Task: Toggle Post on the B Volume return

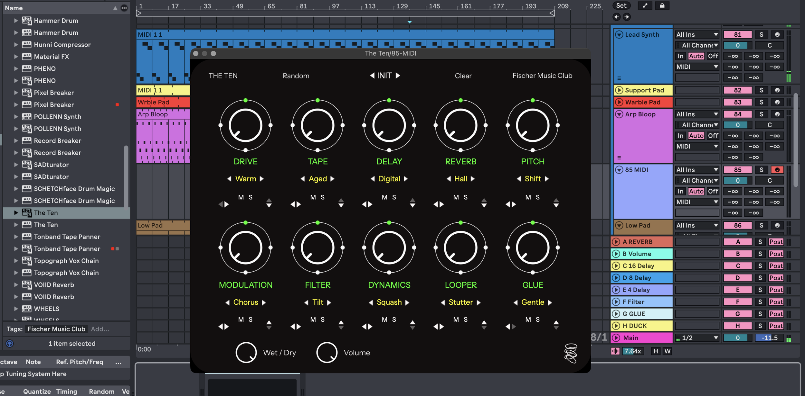Action: tap(776, 254)
